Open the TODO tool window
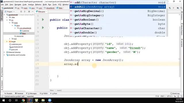Screen dimensions: 184x103 [44, 94]
